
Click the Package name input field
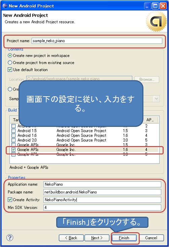tap(102, 192)
